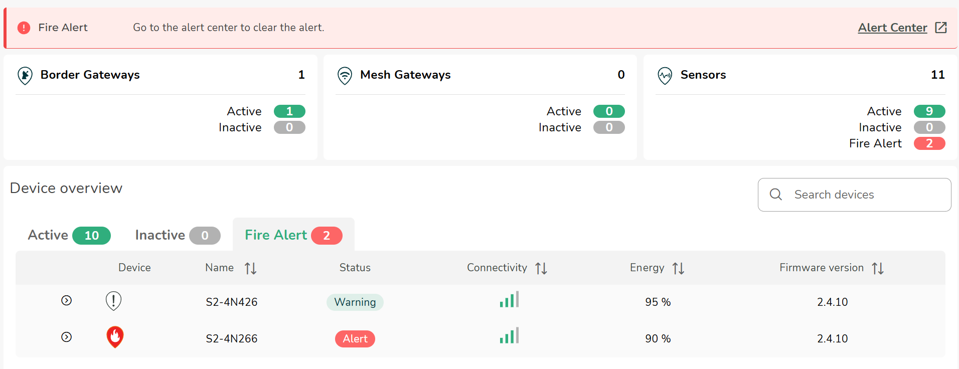Sort devices by Firmware version column
The width and height of the screenshot is (959, 369).
[x=877, y=268]
